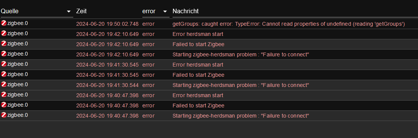Click the error level dropdown arrow
This screenshot has width=418, height=138.
[165, 11]
